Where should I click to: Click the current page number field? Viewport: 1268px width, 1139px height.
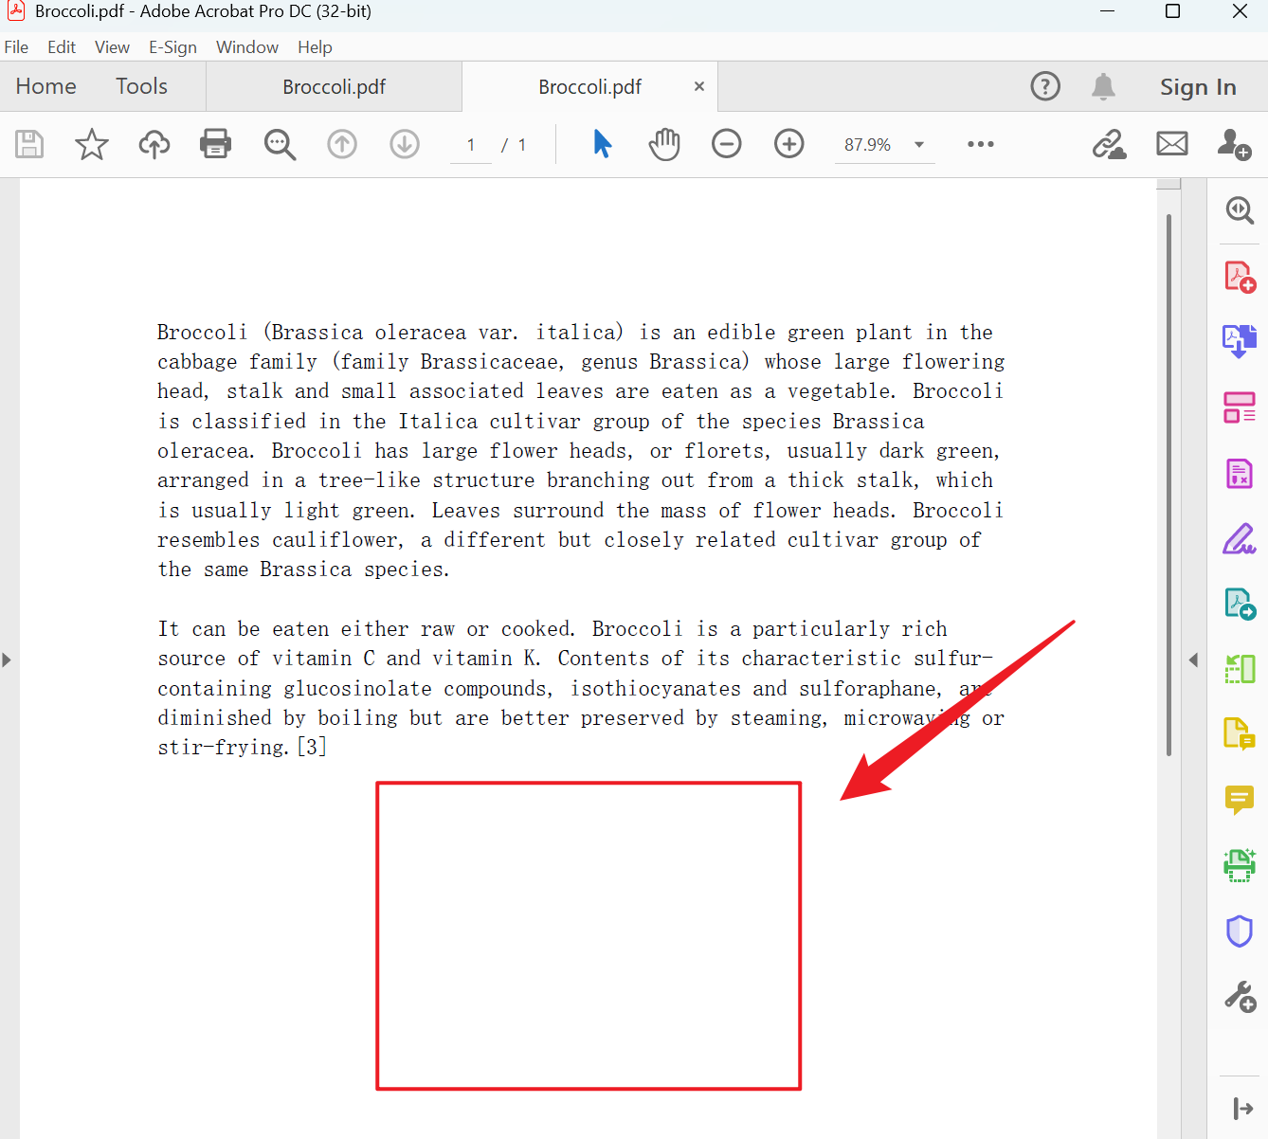click(x=471, y=145)
